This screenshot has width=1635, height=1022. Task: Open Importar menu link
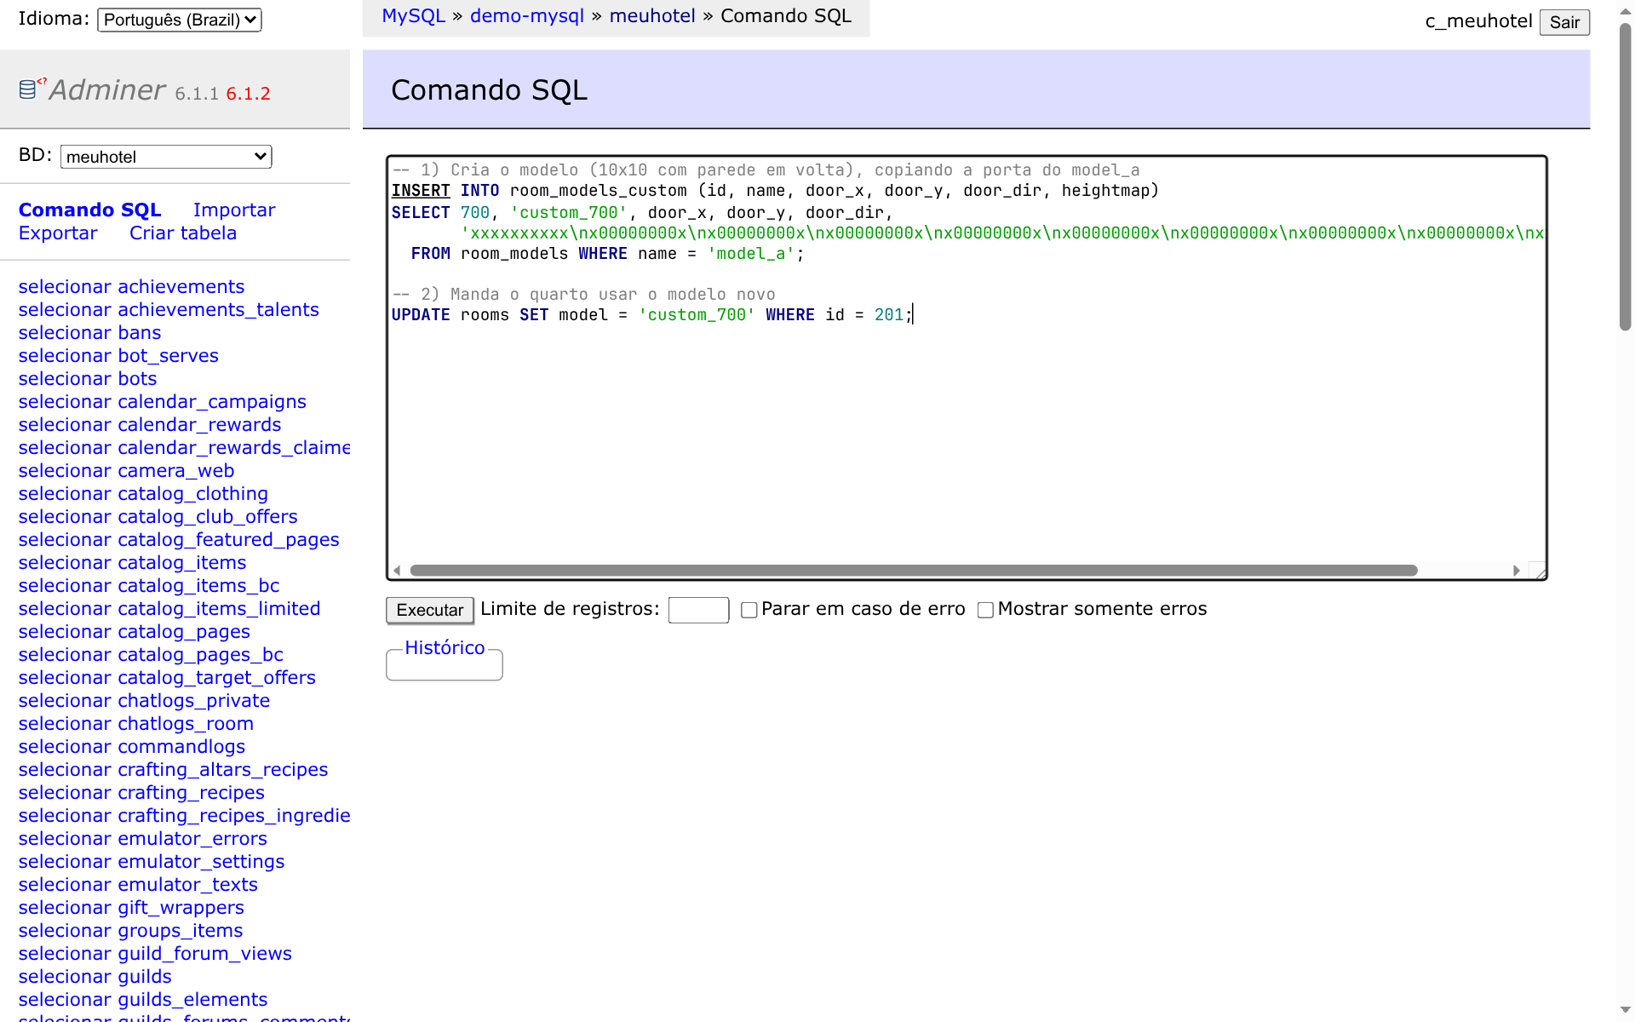[x=234, y=210]
